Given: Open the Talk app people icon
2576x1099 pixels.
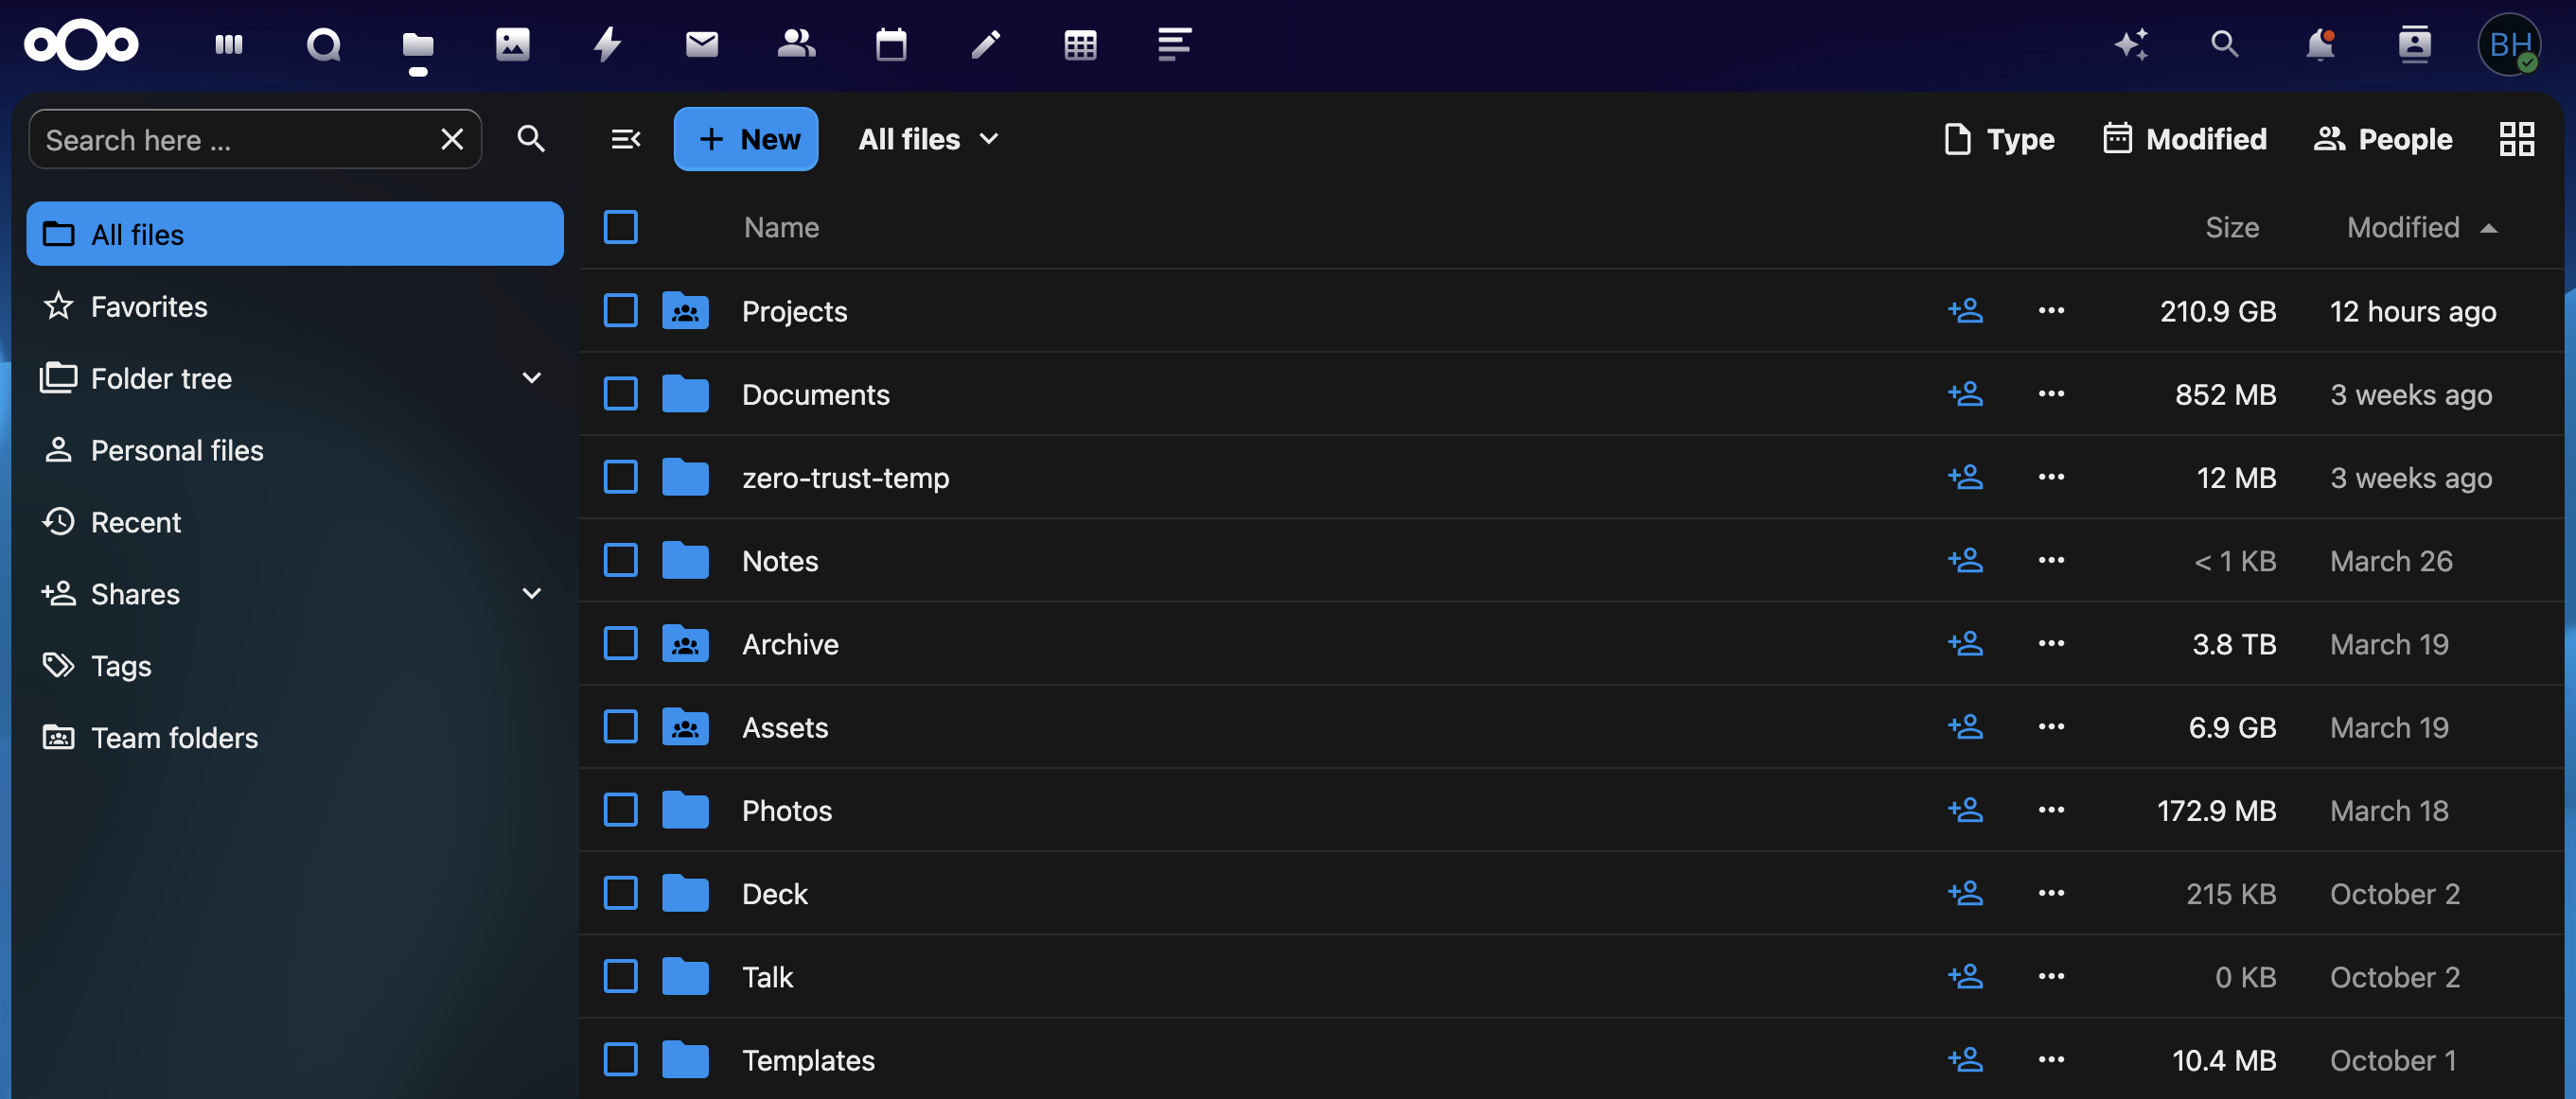Looking at the screenshot, I should click(x=796, y=44).
